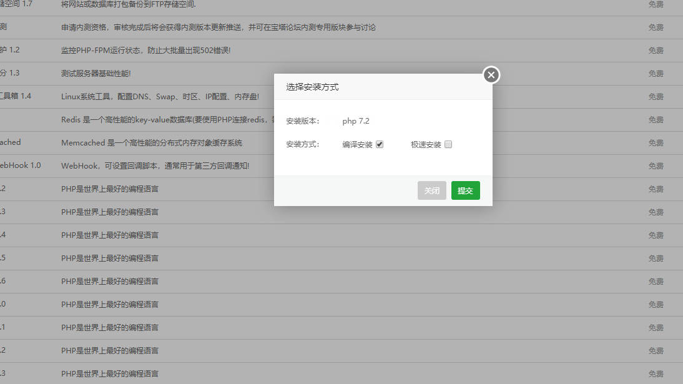Click the 安装版本 label

(303, 121)
